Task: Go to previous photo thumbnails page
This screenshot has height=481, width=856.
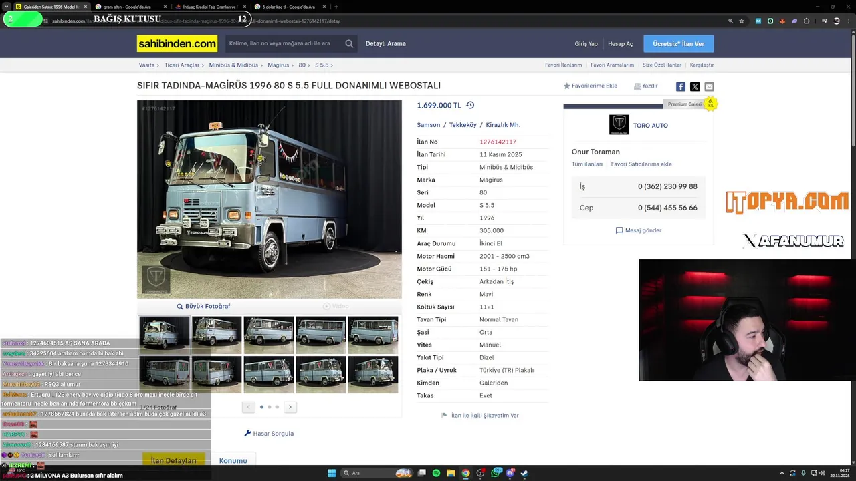Action: [x=248, y=406]
